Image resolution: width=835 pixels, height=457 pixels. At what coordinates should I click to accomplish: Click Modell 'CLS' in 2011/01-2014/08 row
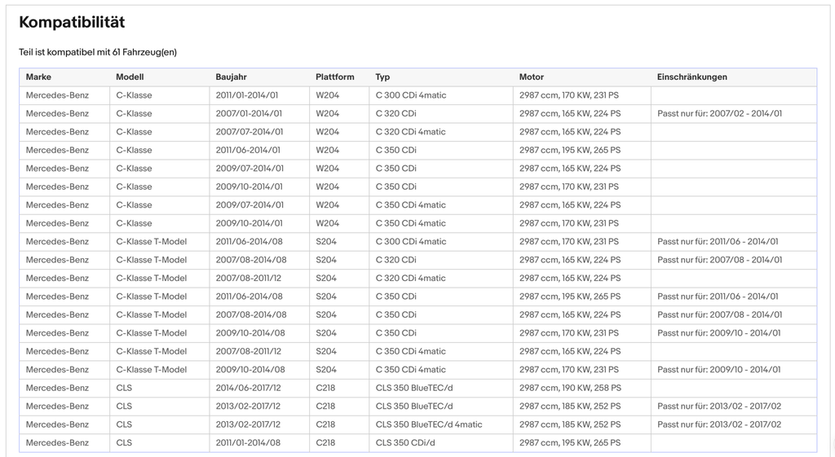coord(124,442)
